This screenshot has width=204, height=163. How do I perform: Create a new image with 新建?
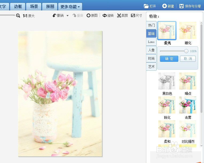click(168, 6)
